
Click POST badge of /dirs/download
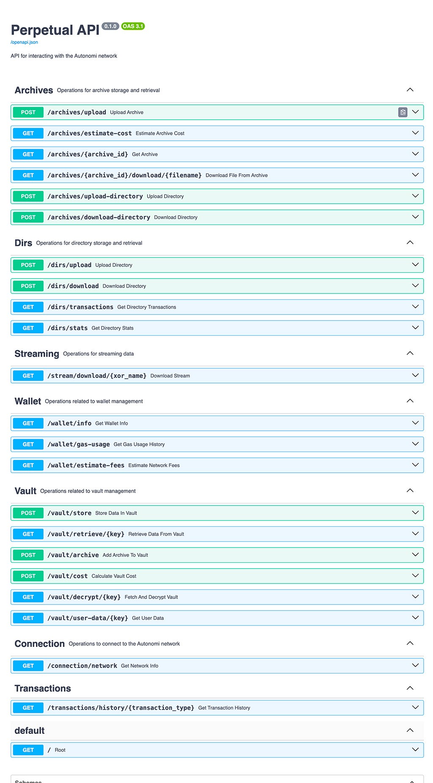click(28, 286)
